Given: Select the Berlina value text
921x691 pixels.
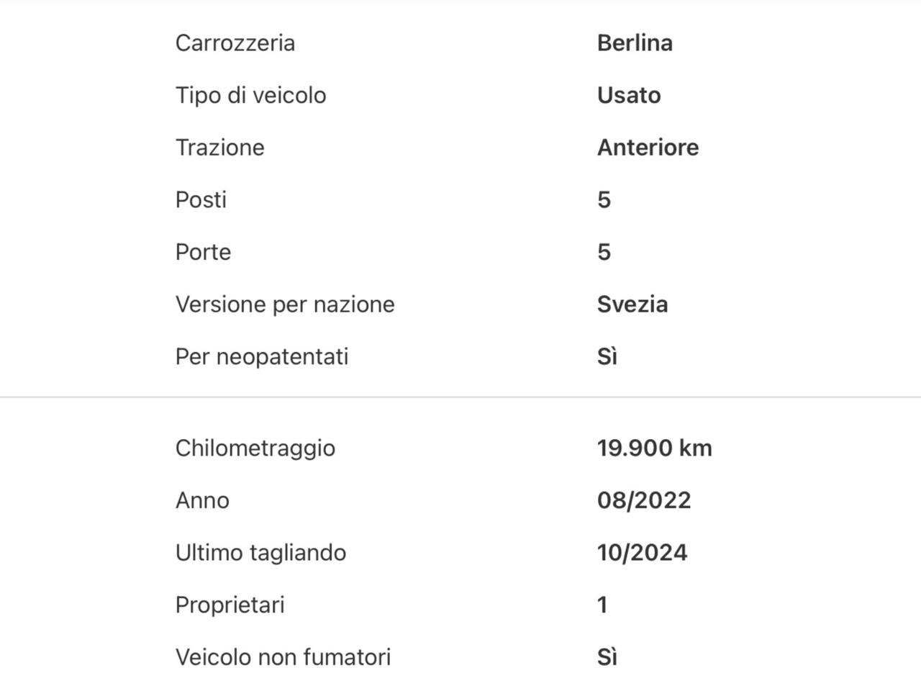Looking at the screenshot, I should point(635,42).
